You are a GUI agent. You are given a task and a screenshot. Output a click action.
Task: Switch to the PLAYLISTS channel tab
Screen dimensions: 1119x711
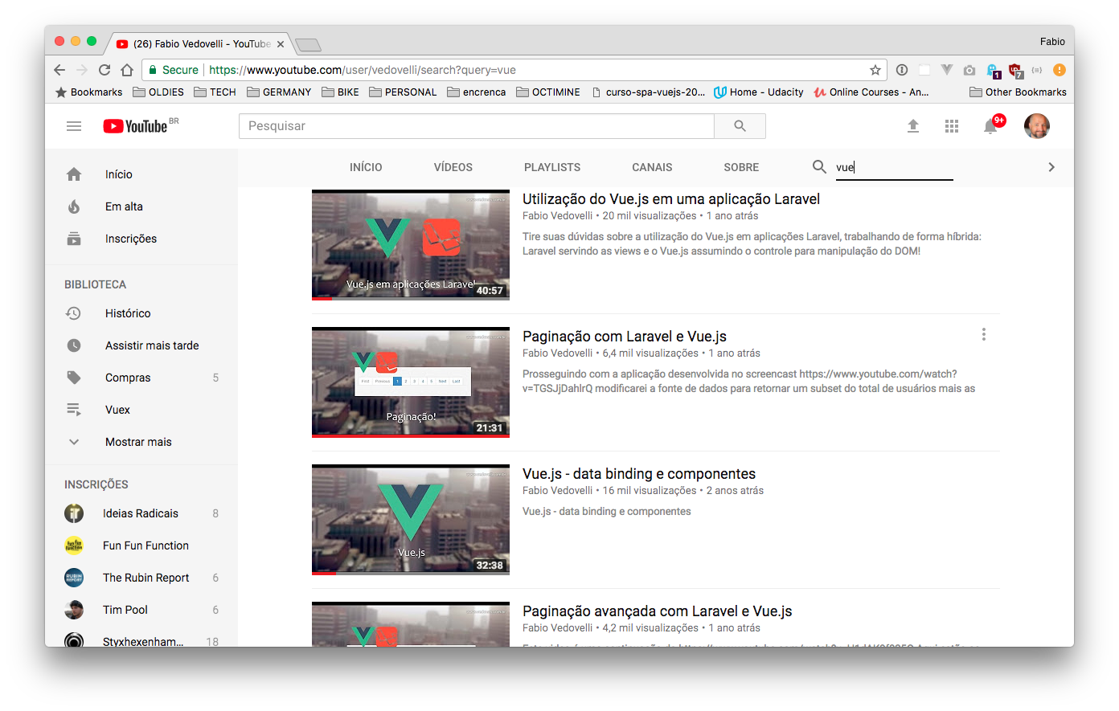[552, 167]
